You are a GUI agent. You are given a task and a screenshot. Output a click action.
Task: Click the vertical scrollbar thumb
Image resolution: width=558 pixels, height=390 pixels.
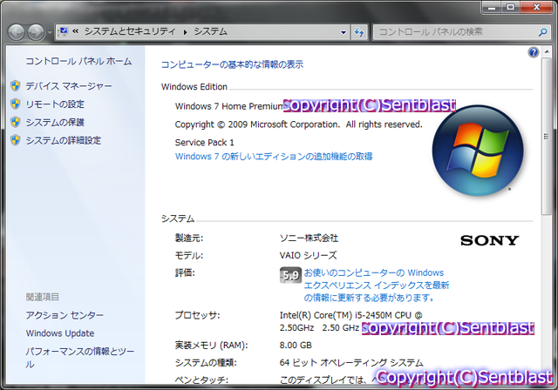point(546,137)
